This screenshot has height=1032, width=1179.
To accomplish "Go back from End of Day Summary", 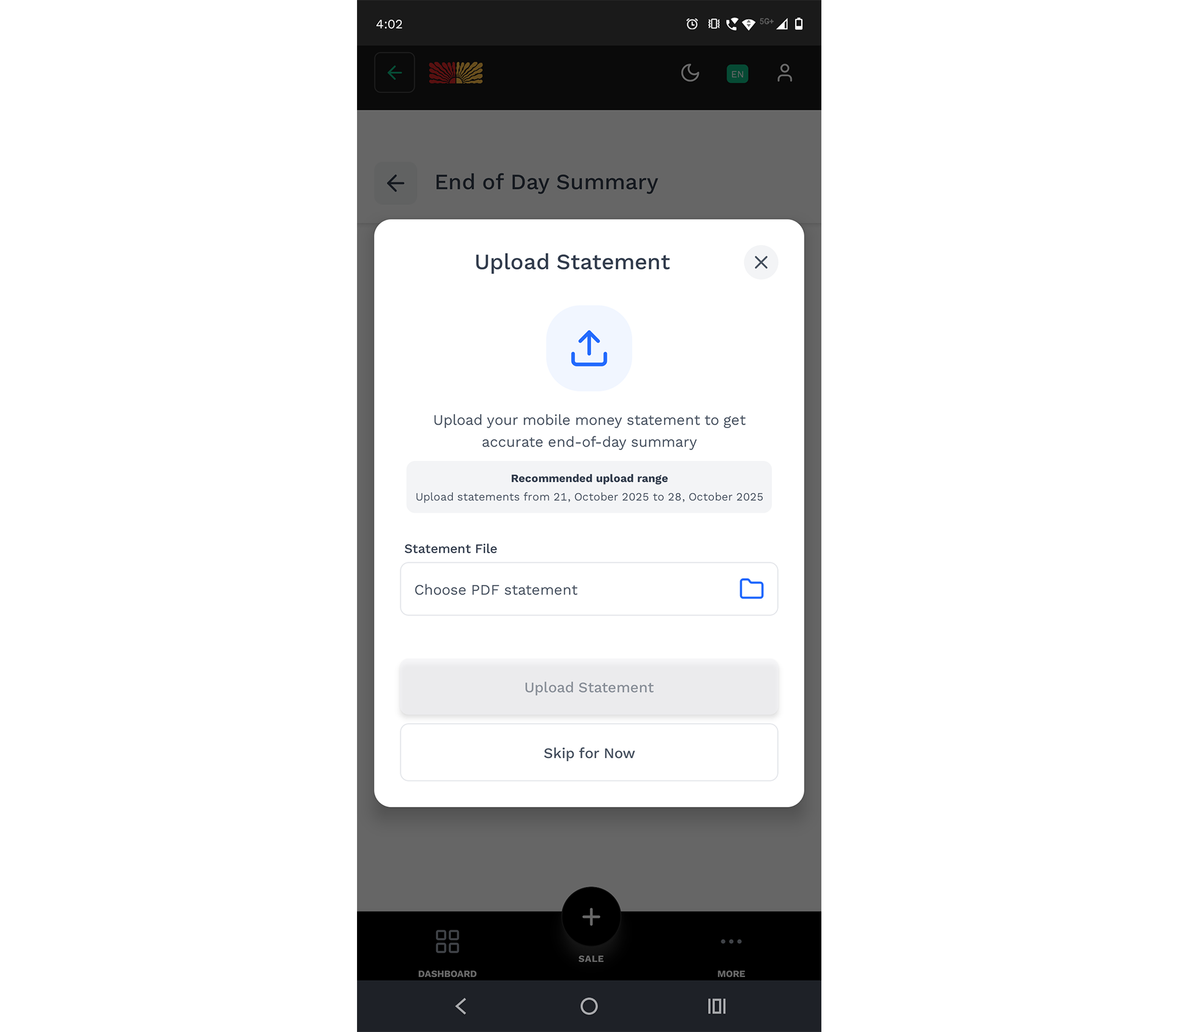I will click(x=395, y=183).
